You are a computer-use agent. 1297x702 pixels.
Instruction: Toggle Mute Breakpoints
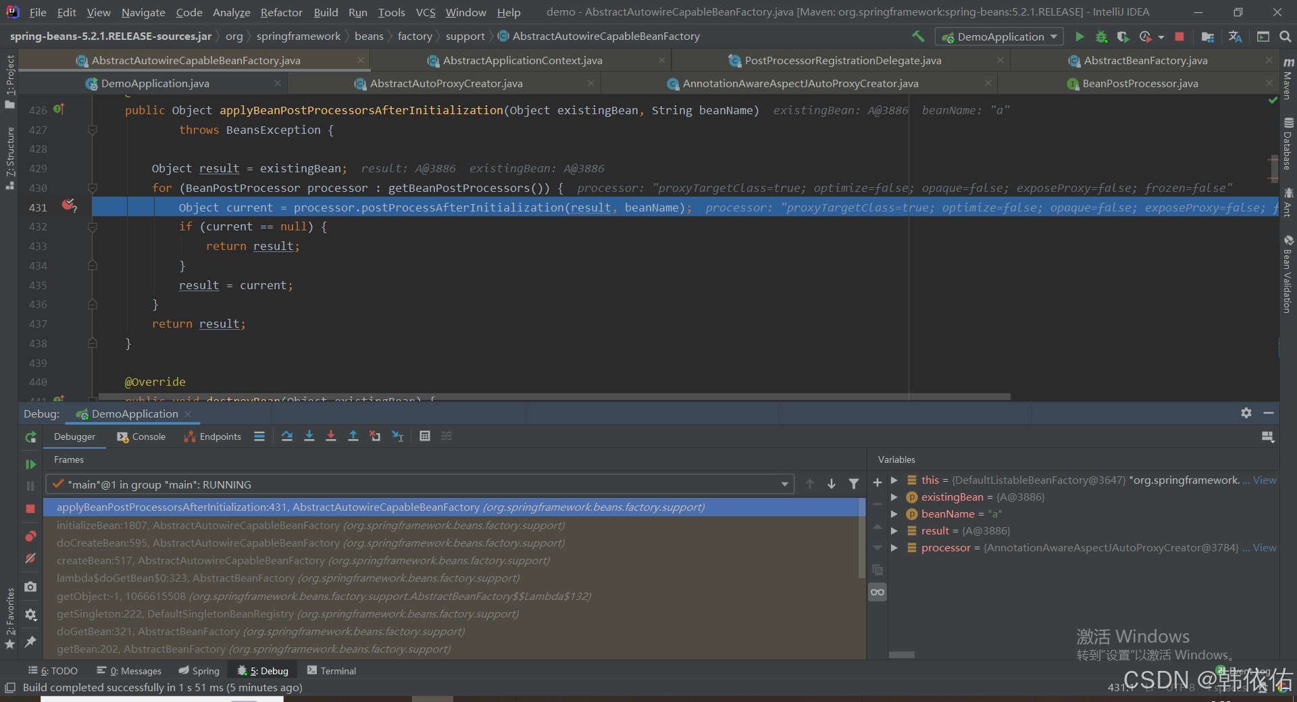(x=30, y=558)
